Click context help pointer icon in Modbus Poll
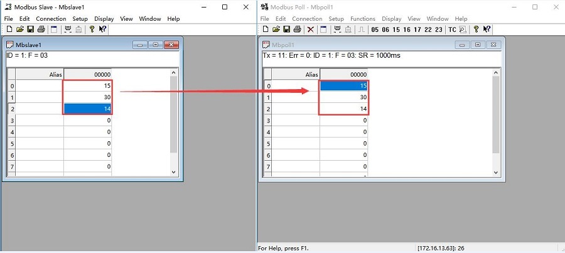Image resolution: width=565 pixels, height=253 pixels. click(x=487, y=29)
